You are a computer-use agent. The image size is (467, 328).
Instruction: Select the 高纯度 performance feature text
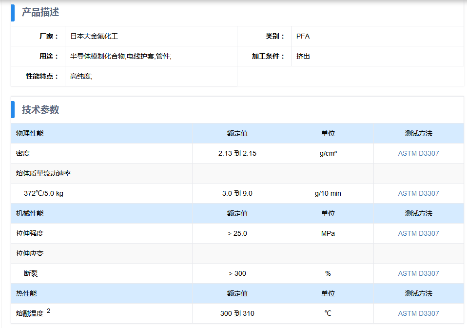point(81,76)
